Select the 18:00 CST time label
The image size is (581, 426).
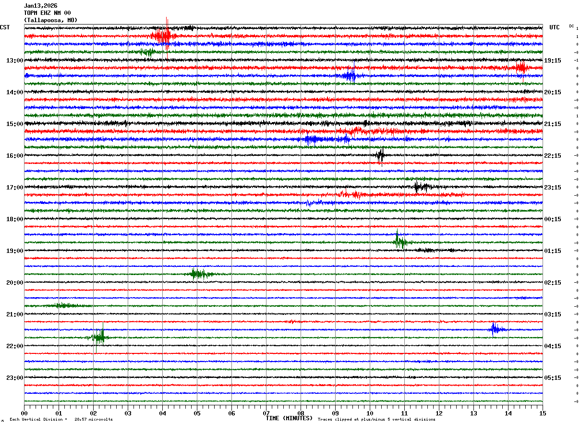click(x=14, y=219)
